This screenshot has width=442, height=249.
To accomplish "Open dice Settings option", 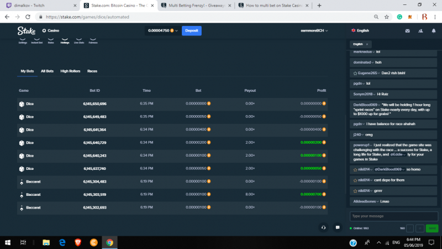I will click(23, 40).
